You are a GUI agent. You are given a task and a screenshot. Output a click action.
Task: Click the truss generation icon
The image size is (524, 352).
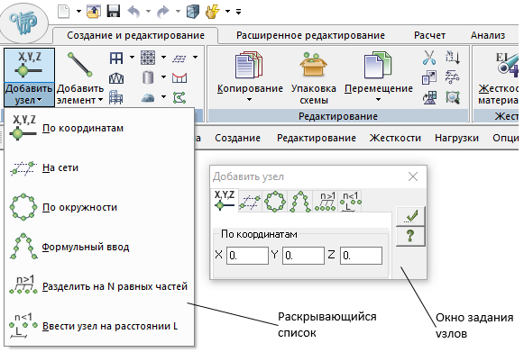point(116,78)
